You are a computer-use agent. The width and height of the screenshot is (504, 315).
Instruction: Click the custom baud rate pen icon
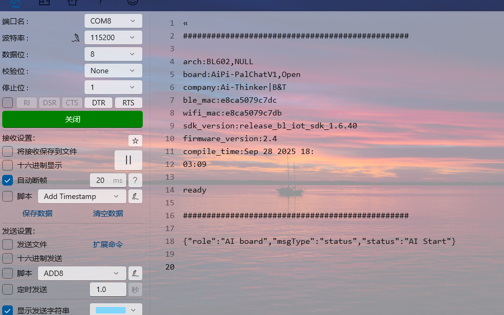click(x=77, y=38)
